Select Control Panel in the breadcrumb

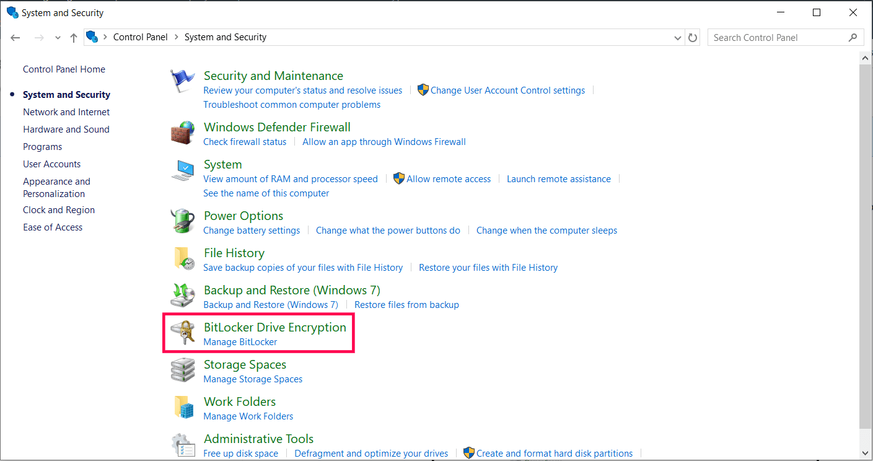click(x=141, y=37)
